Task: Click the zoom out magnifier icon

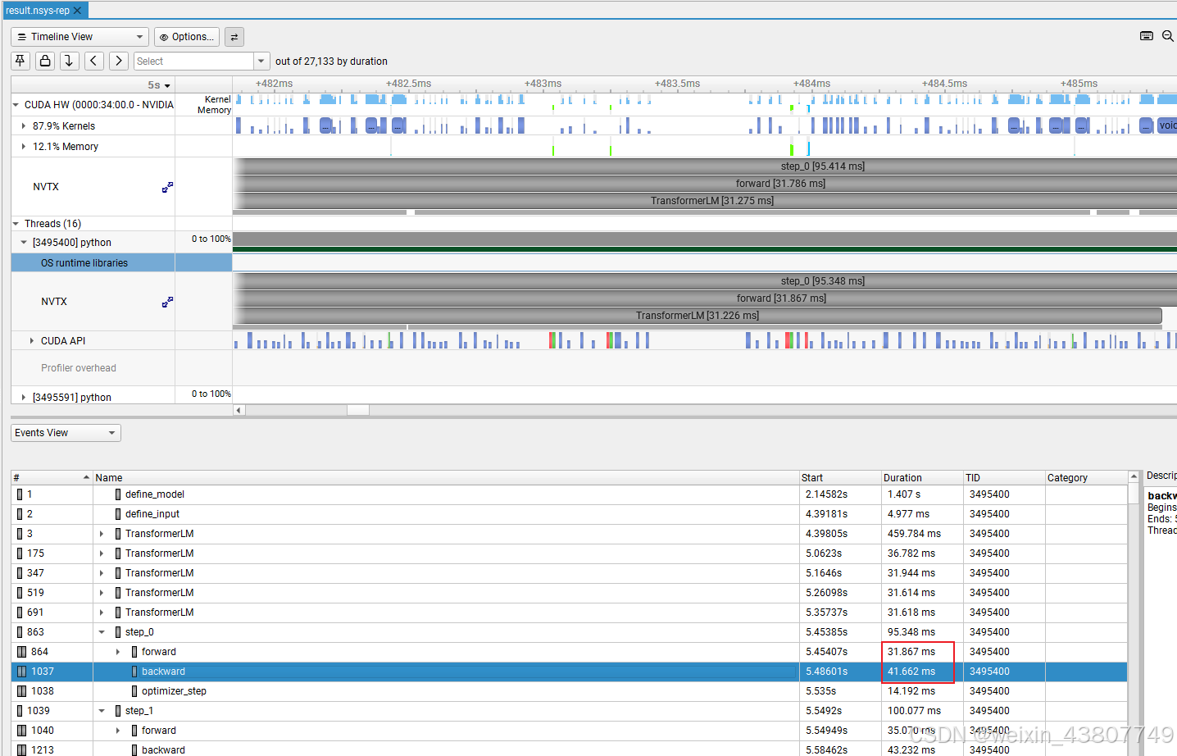Action: [1168, 36]
